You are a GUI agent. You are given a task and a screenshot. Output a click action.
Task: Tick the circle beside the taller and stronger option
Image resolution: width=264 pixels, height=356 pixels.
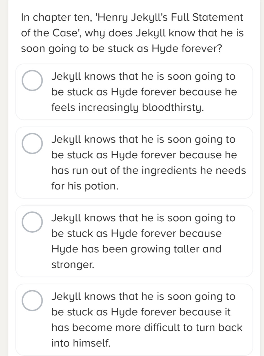point(33,222)
